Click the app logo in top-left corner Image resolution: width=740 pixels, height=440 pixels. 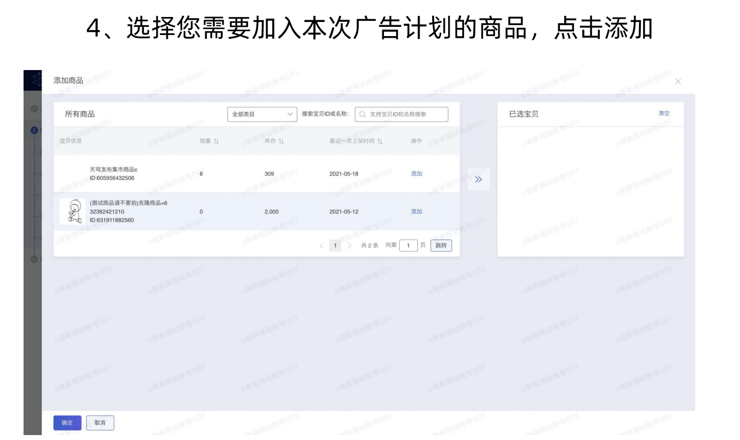(33, 80)
